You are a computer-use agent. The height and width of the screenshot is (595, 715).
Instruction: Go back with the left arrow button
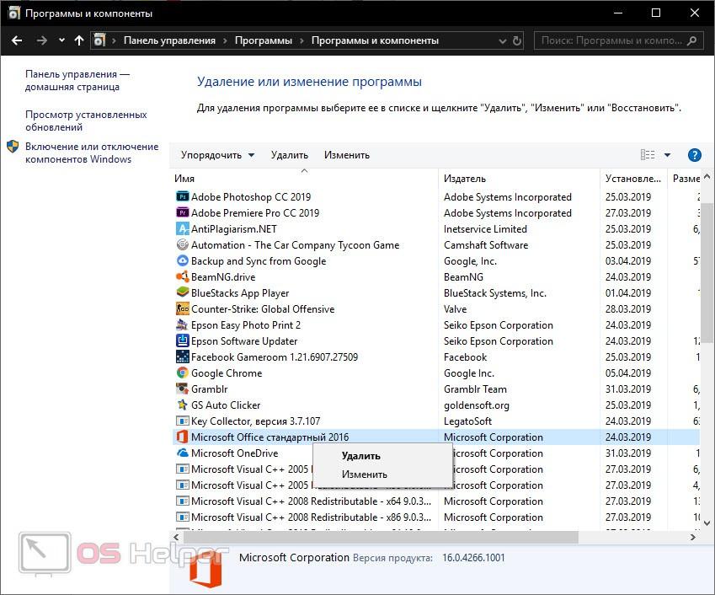17,40
